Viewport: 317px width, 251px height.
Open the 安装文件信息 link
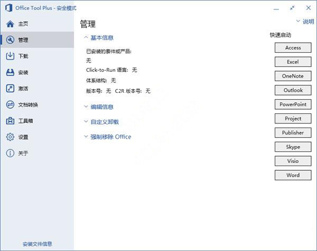click(37, 244)
